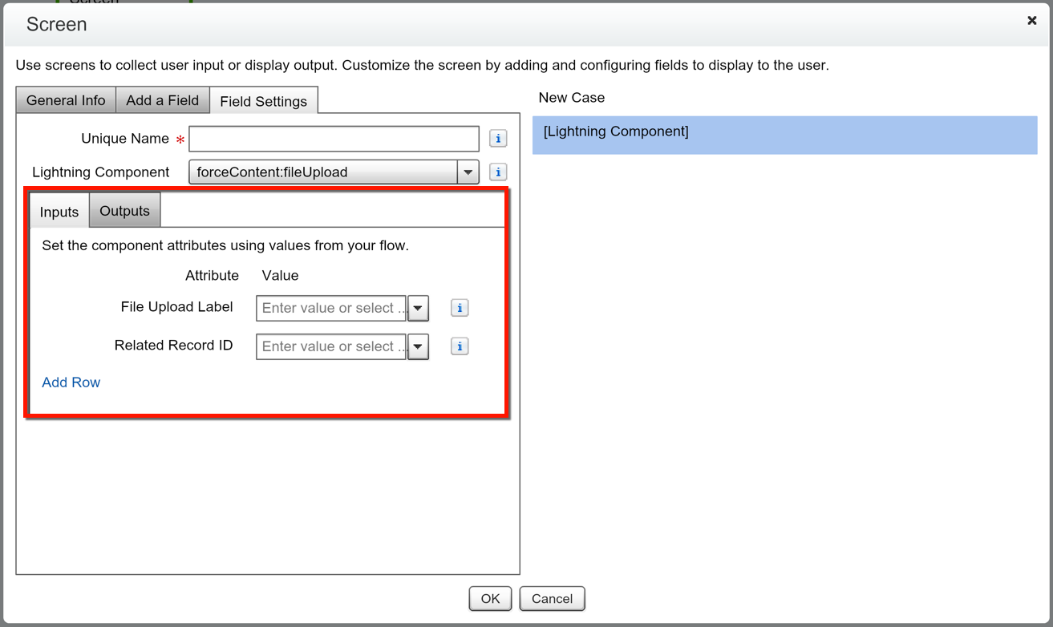Click the info icon beside Unique Name

click(x=498, y=139)
